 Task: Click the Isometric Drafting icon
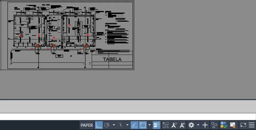tap(121, 125)
